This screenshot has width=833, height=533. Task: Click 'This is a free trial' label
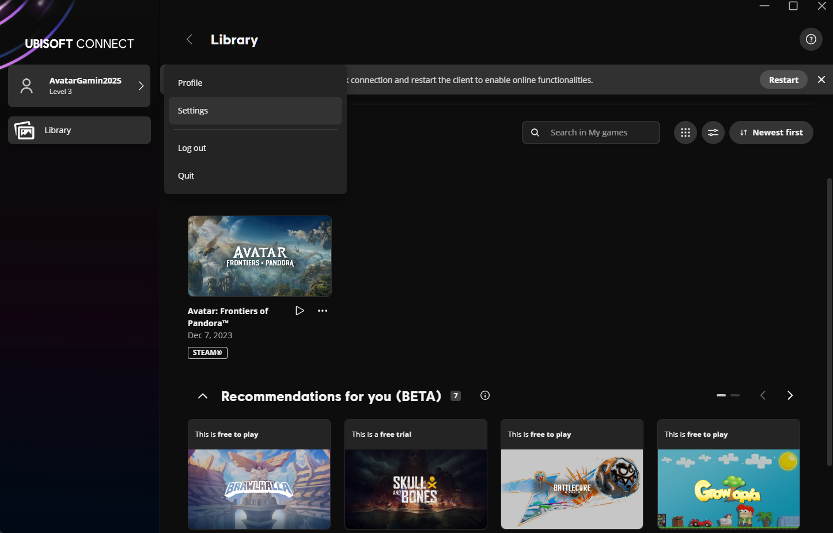tap(381, 434)
